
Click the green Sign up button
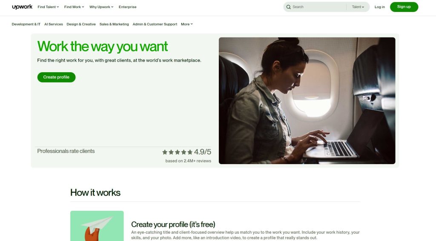[x=404, y=7]
